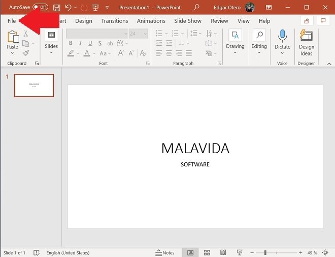Click Edgar Otero's profile picture

(250, 8)
